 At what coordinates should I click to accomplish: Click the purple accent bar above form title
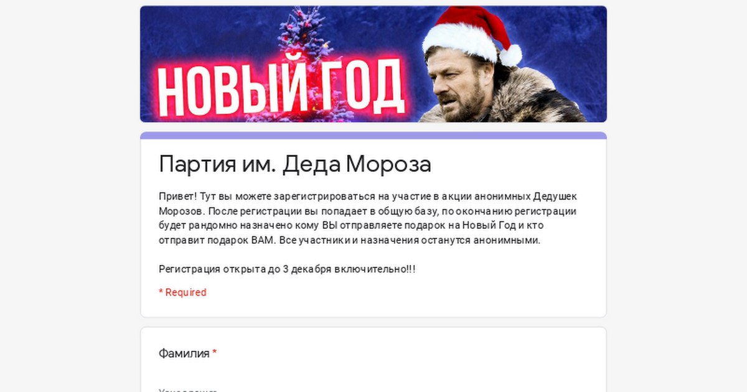[x=374, y=135]
